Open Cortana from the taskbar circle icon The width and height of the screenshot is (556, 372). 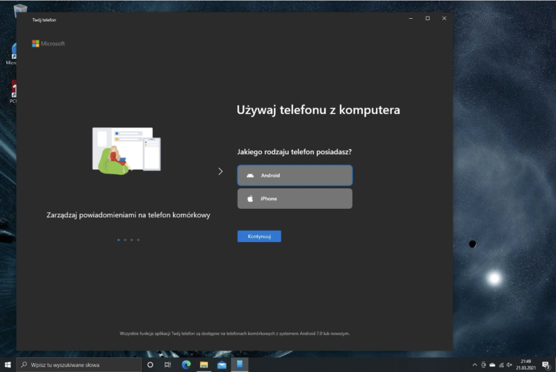coord(150,364)
